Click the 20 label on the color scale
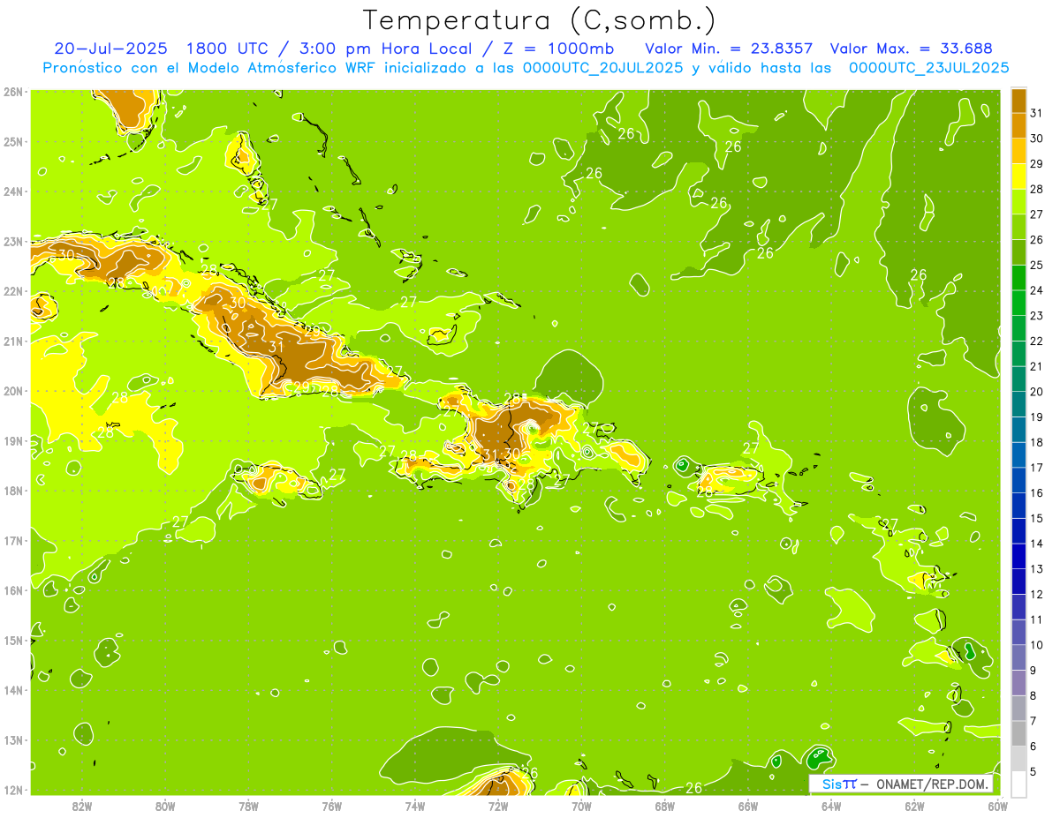 [x=1036, y=392]
